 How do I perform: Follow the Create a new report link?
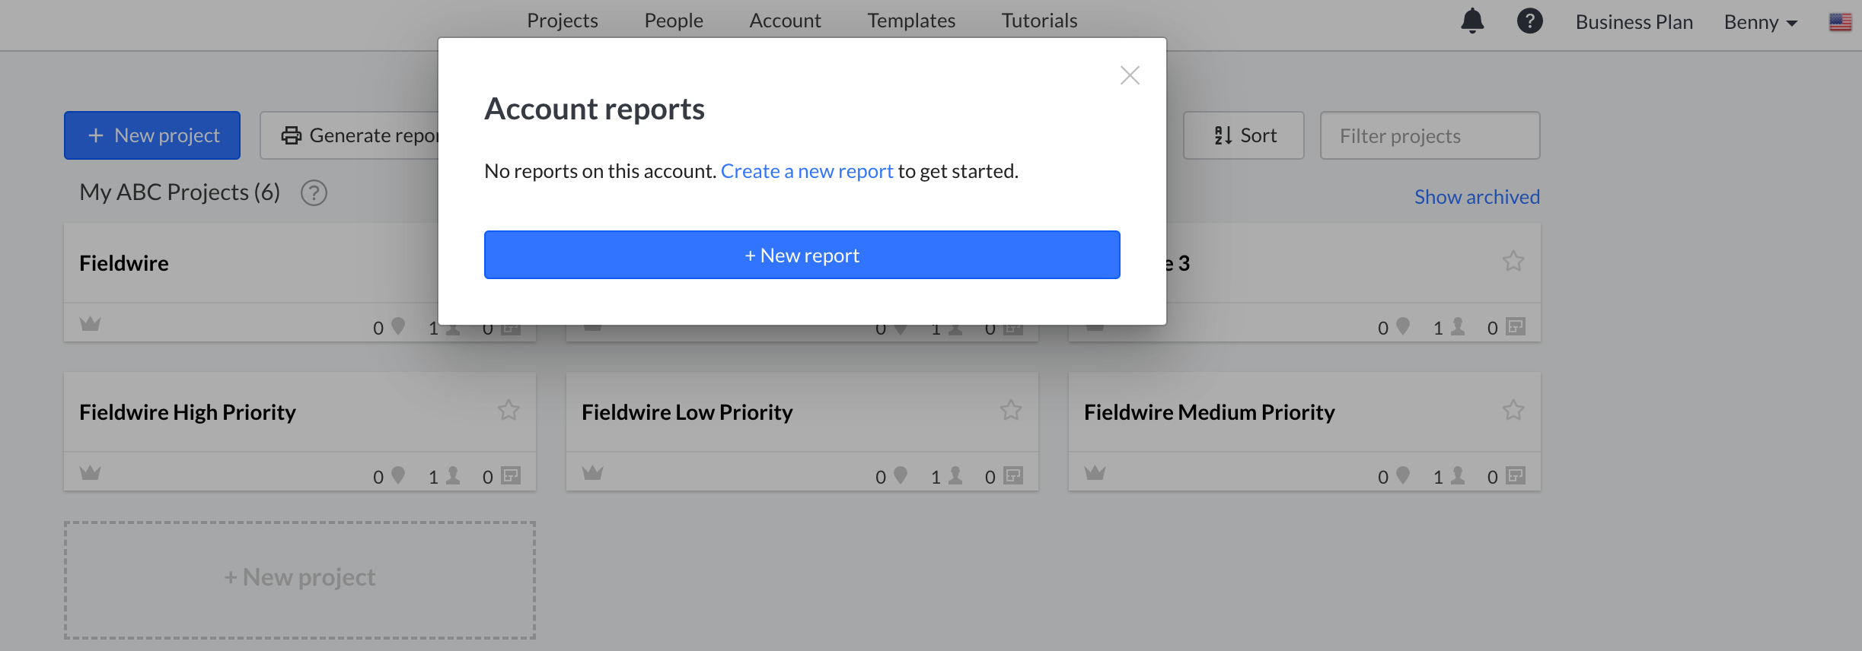[x=807, y=171]
